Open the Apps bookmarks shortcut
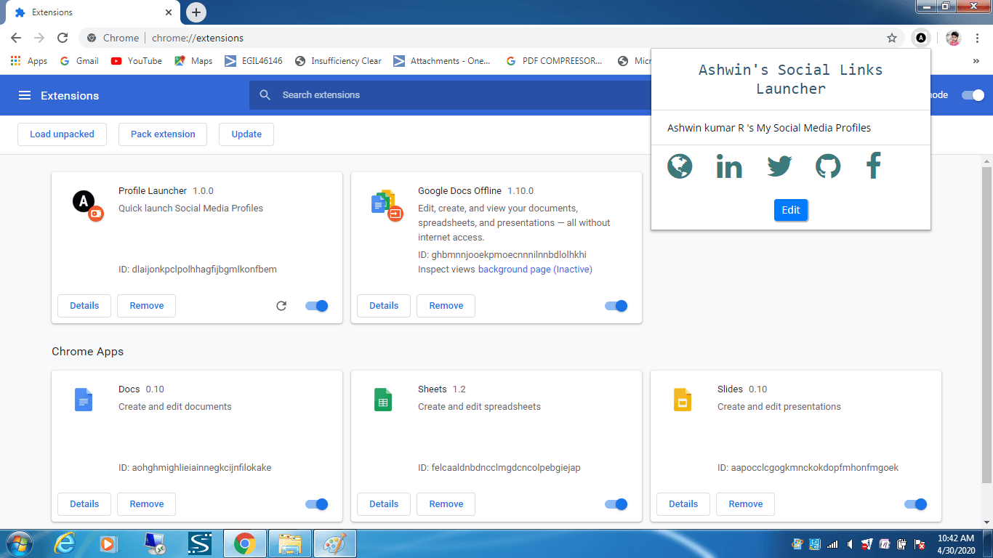The width and height of the screenshot is (993, 558). [29, 61]
